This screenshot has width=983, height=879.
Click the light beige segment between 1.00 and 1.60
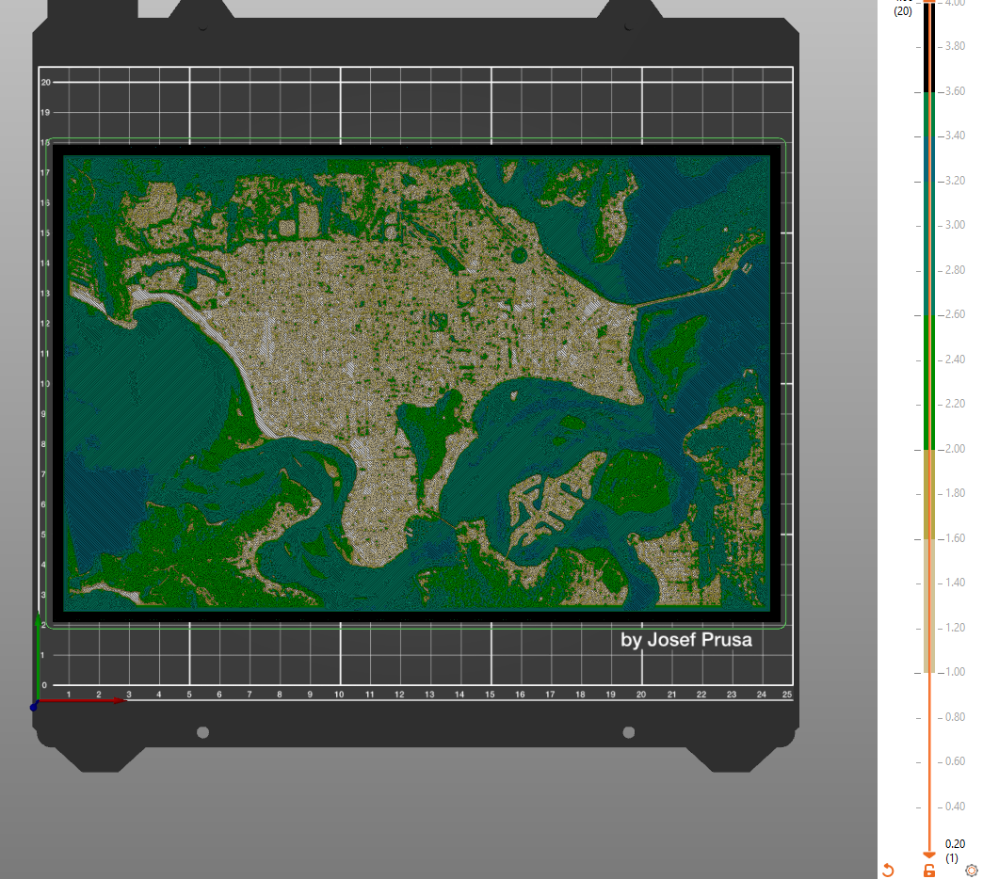tap(929, 606)
